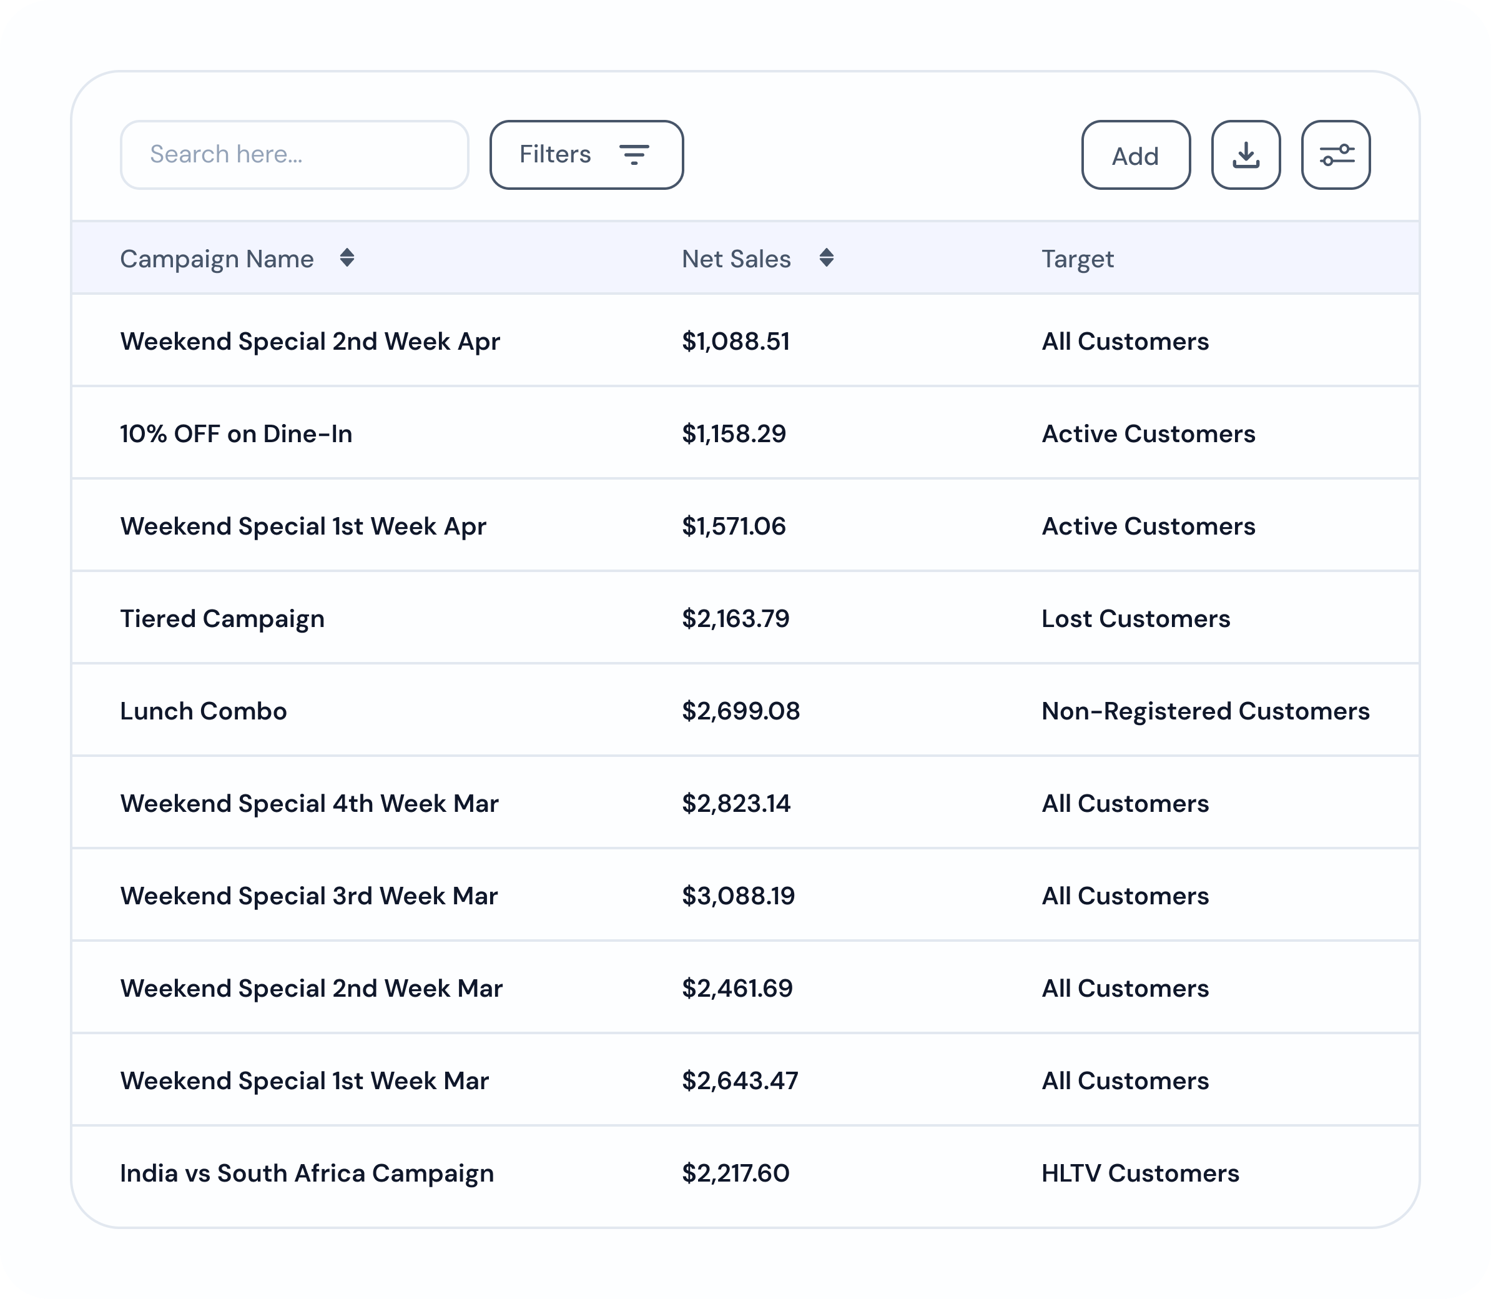The height and width of the screenshot is (1299, 1491).
Task: Click the $3,088.19 net sales value
Action: [x=739, y=896]
